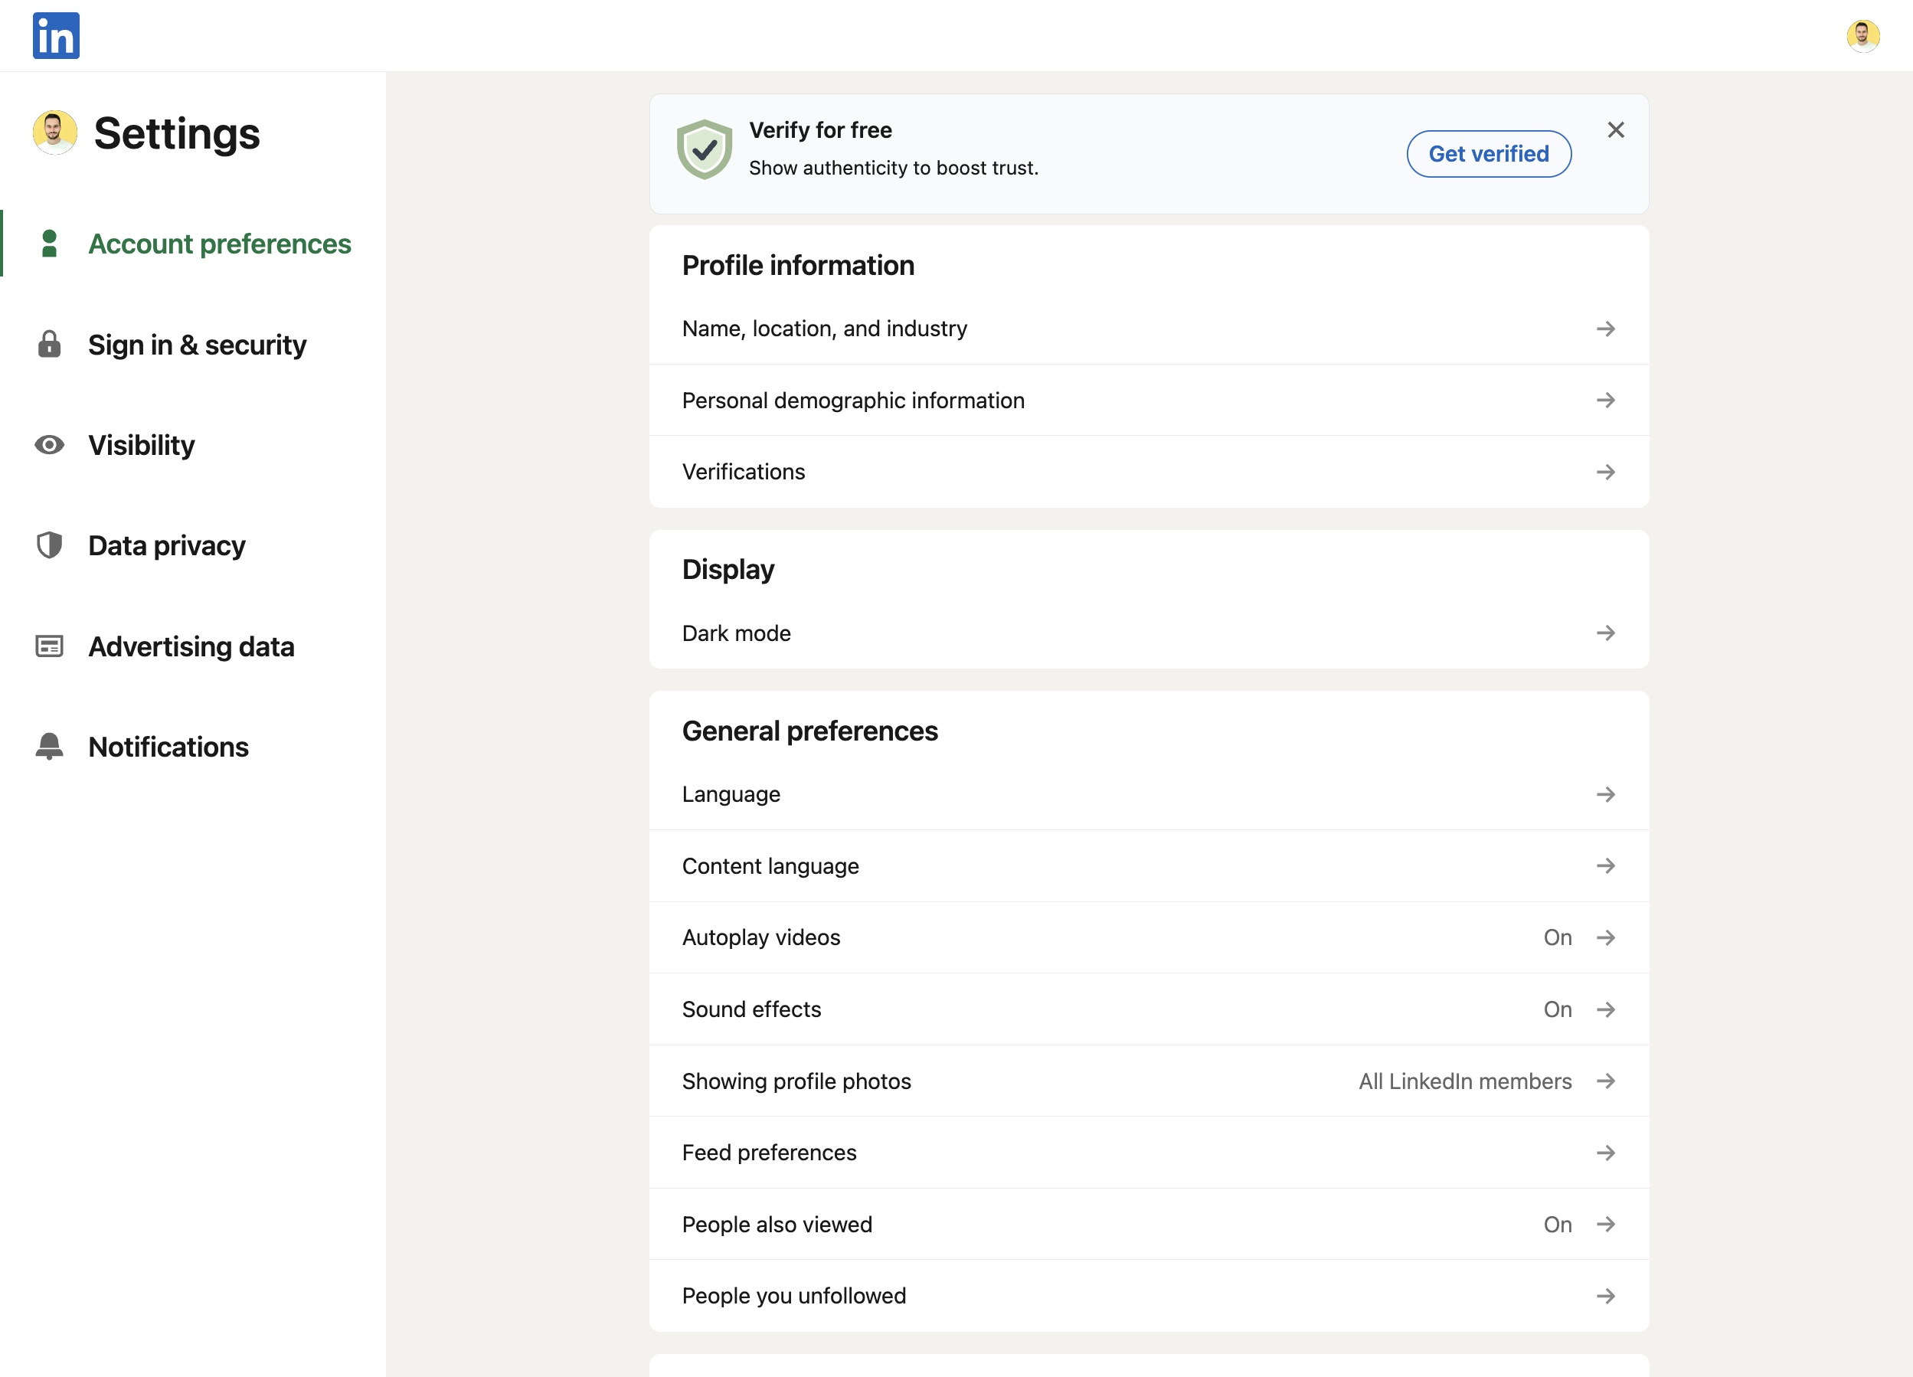The height and width of the screenshot is (1377, 1913).
Task: Click the People you unfollowed arrow
Action: pos(1605,1295)
